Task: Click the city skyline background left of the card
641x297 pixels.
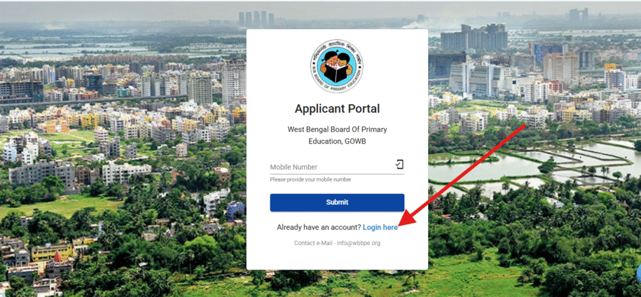Action: pos(123,123)
